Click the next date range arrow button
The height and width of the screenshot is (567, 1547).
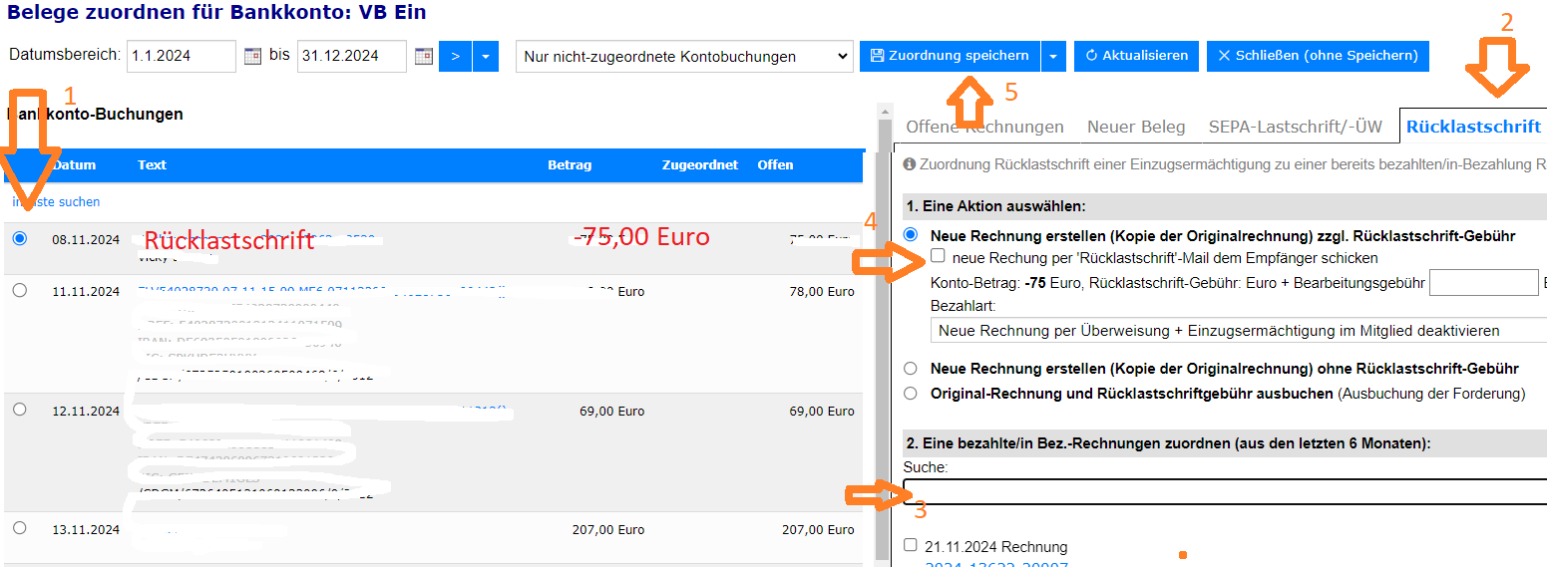pyautogui.click(x=455, y=57)
